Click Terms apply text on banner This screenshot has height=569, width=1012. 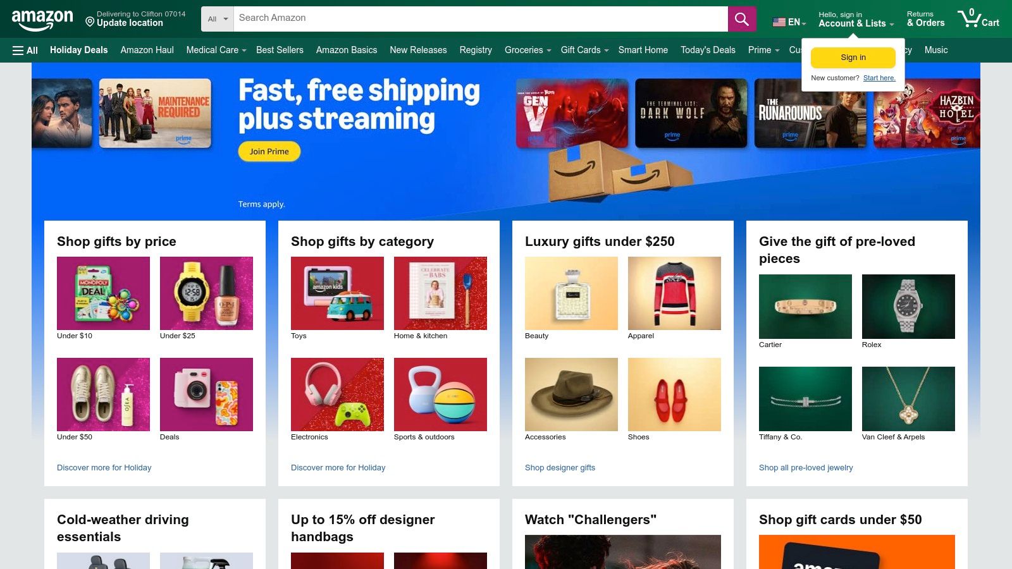[261, 204]
